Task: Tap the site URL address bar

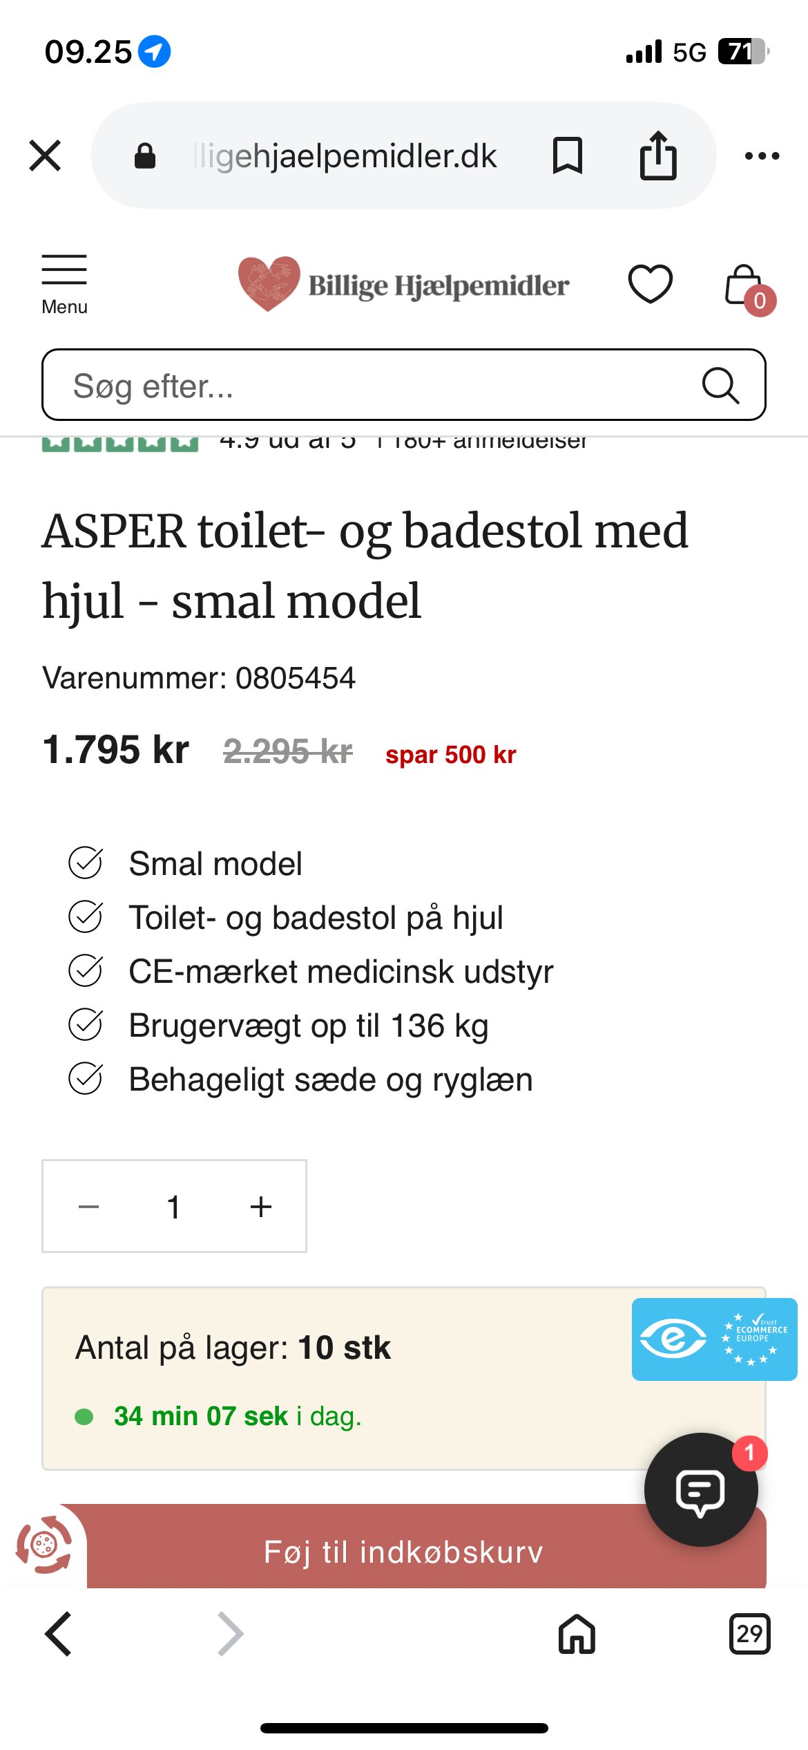Action: point(345,156)
